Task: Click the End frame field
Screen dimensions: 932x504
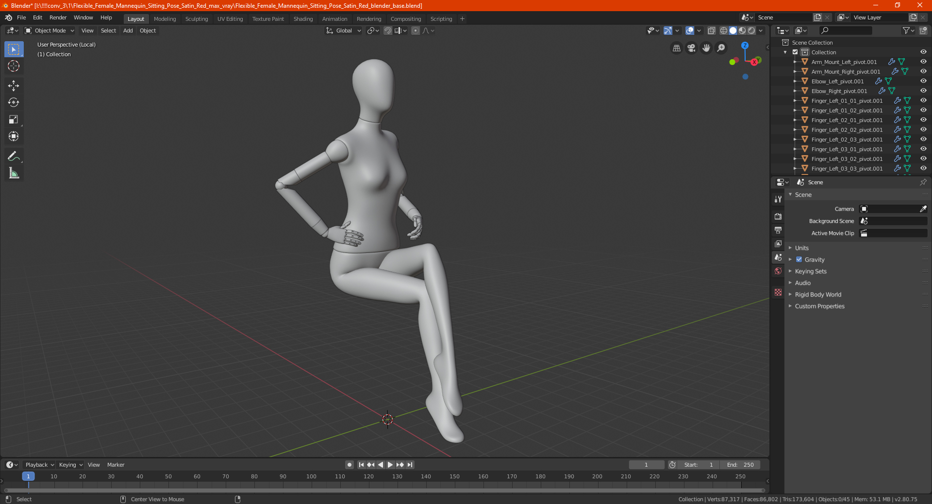Action: [x=740, y=465]
